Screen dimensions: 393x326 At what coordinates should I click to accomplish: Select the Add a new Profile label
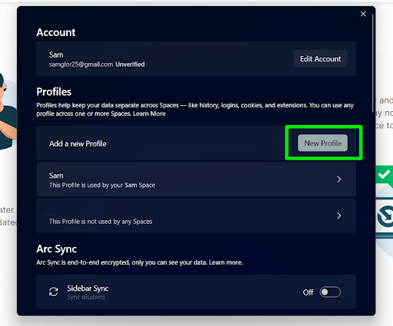click(x=78, y=143)
